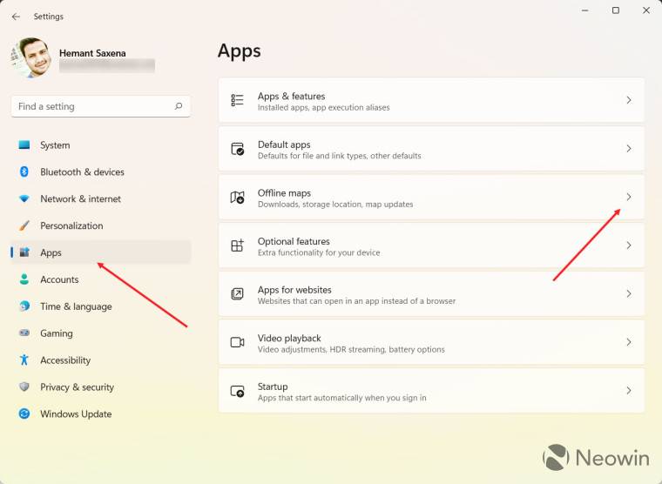The image size is (662, 484).
Task: Go to Time & language
Action: pos(100,306)
